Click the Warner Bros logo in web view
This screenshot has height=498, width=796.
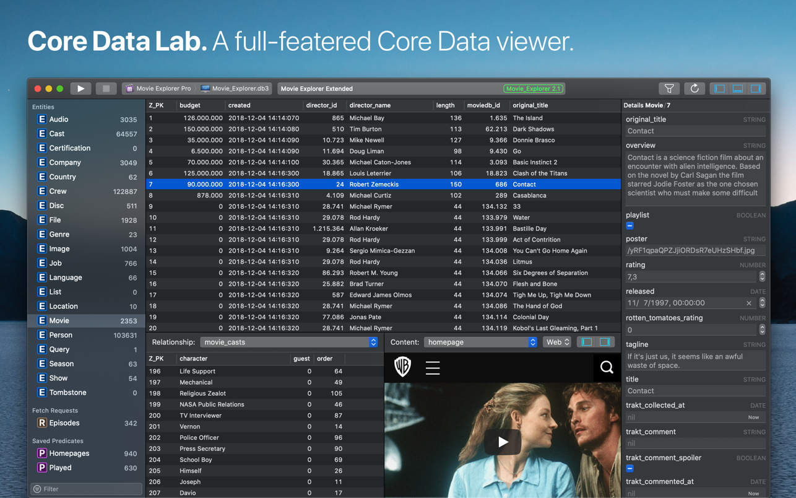(402, 367)
